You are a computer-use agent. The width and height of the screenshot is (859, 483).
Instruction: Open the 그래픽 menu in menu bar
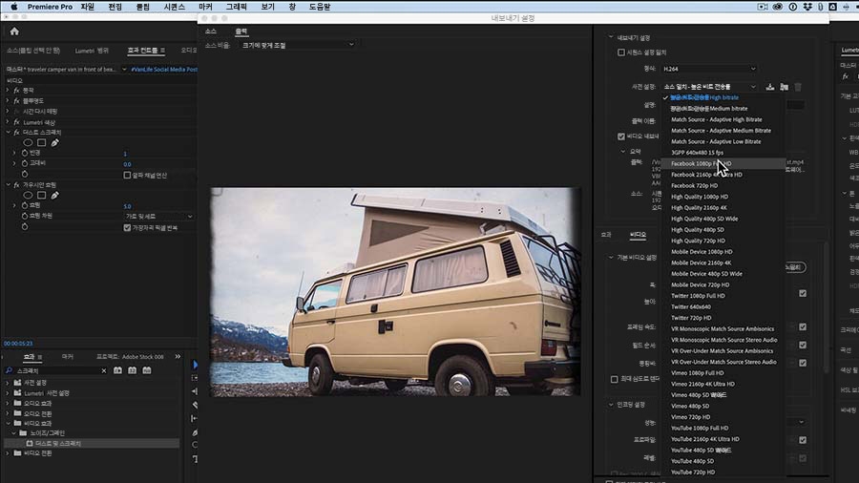coord(236,7)
